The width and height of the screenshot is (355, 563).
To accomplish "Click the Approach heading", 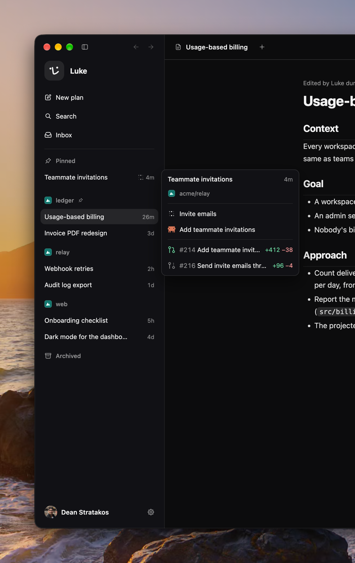I will (325, 255).
